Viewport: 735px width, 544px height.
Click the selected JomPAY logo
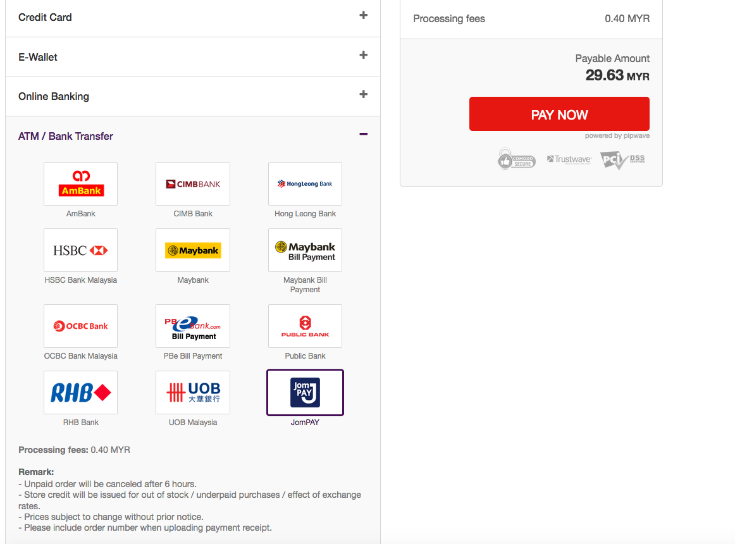[305, 392]
